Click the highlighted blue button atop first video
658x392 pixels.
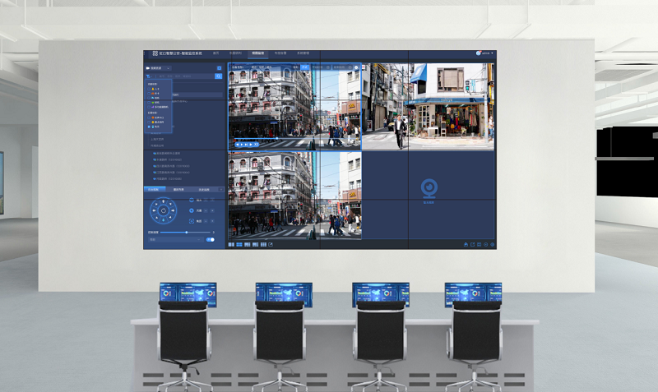click(x=304, y=67)
